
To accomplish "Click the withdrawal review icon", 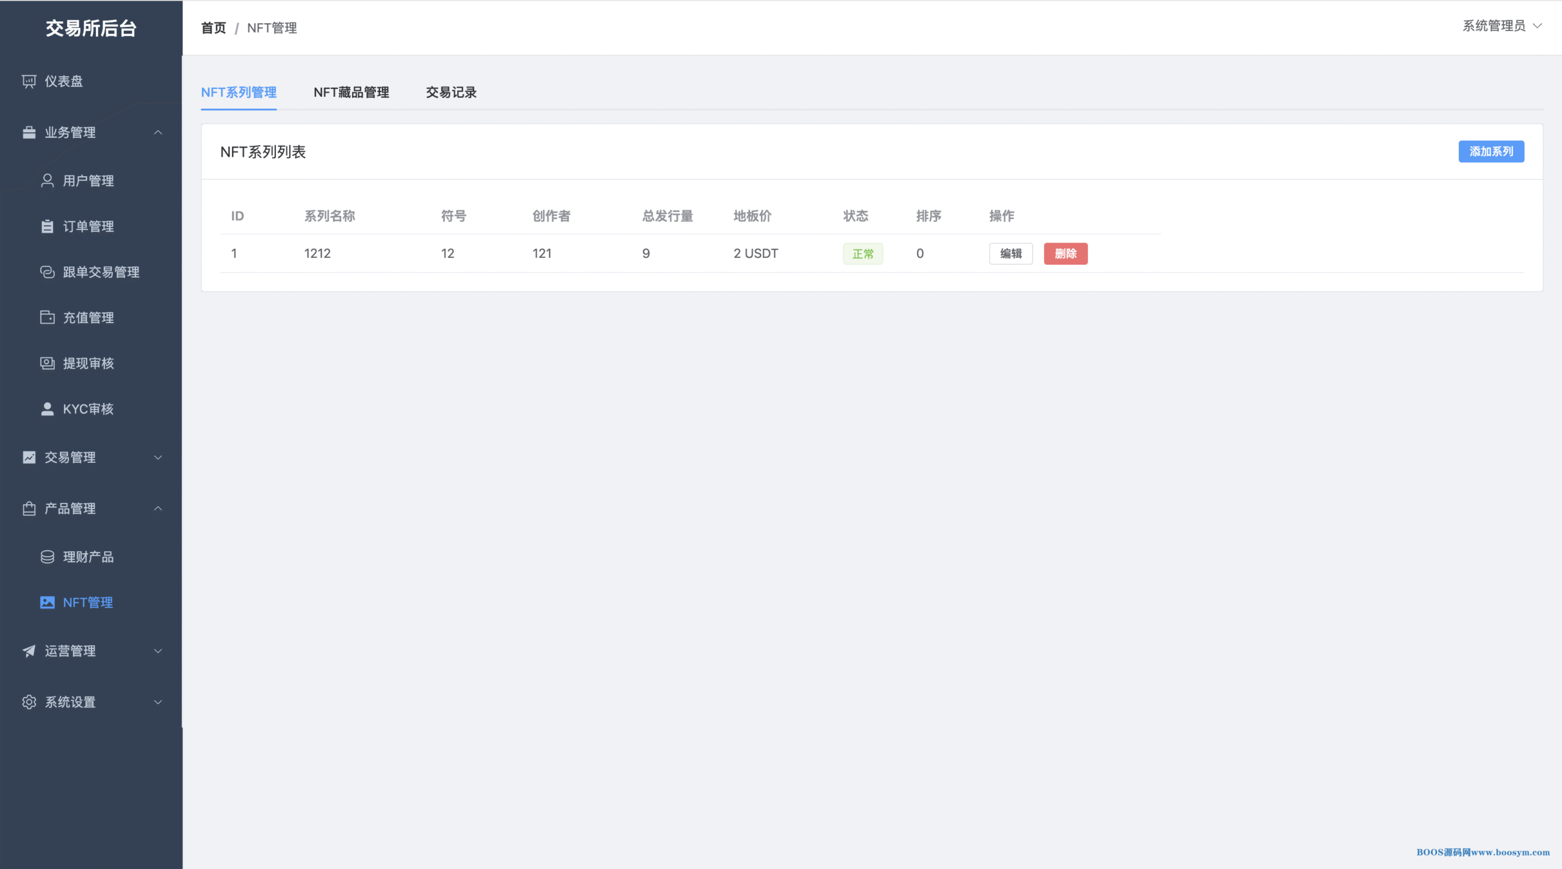I will (47, 363).
